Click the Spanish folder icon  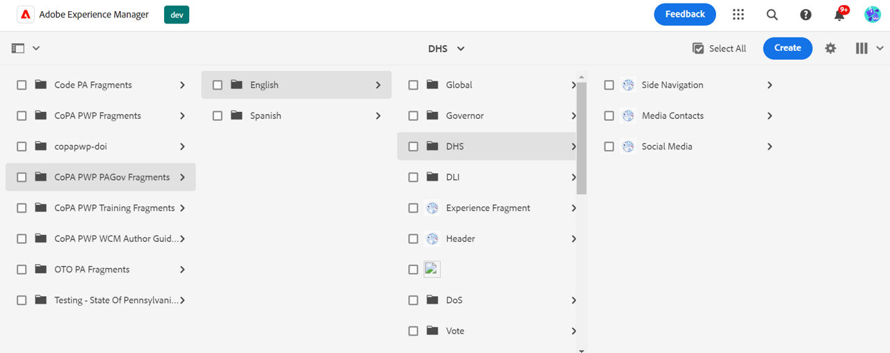(x=236, y=116)
